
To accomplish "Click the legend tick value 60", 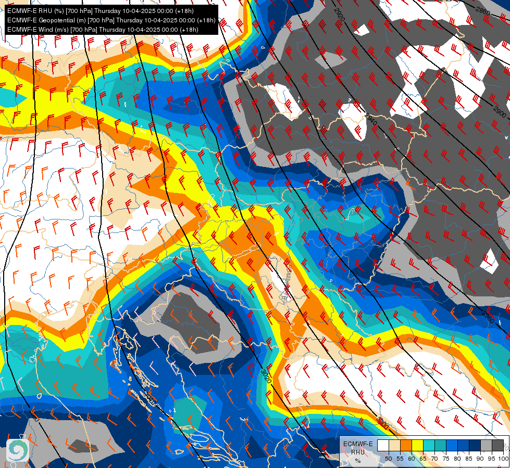I will [x=412, y=459].
